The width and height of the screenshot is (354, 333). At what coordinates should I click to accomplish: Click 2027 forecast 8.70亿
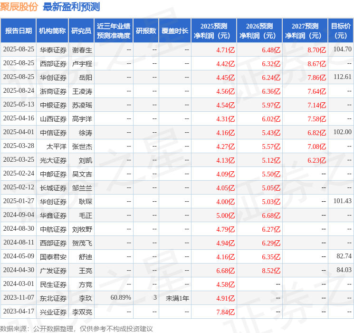pyautogui.click(x=317, y=50)
